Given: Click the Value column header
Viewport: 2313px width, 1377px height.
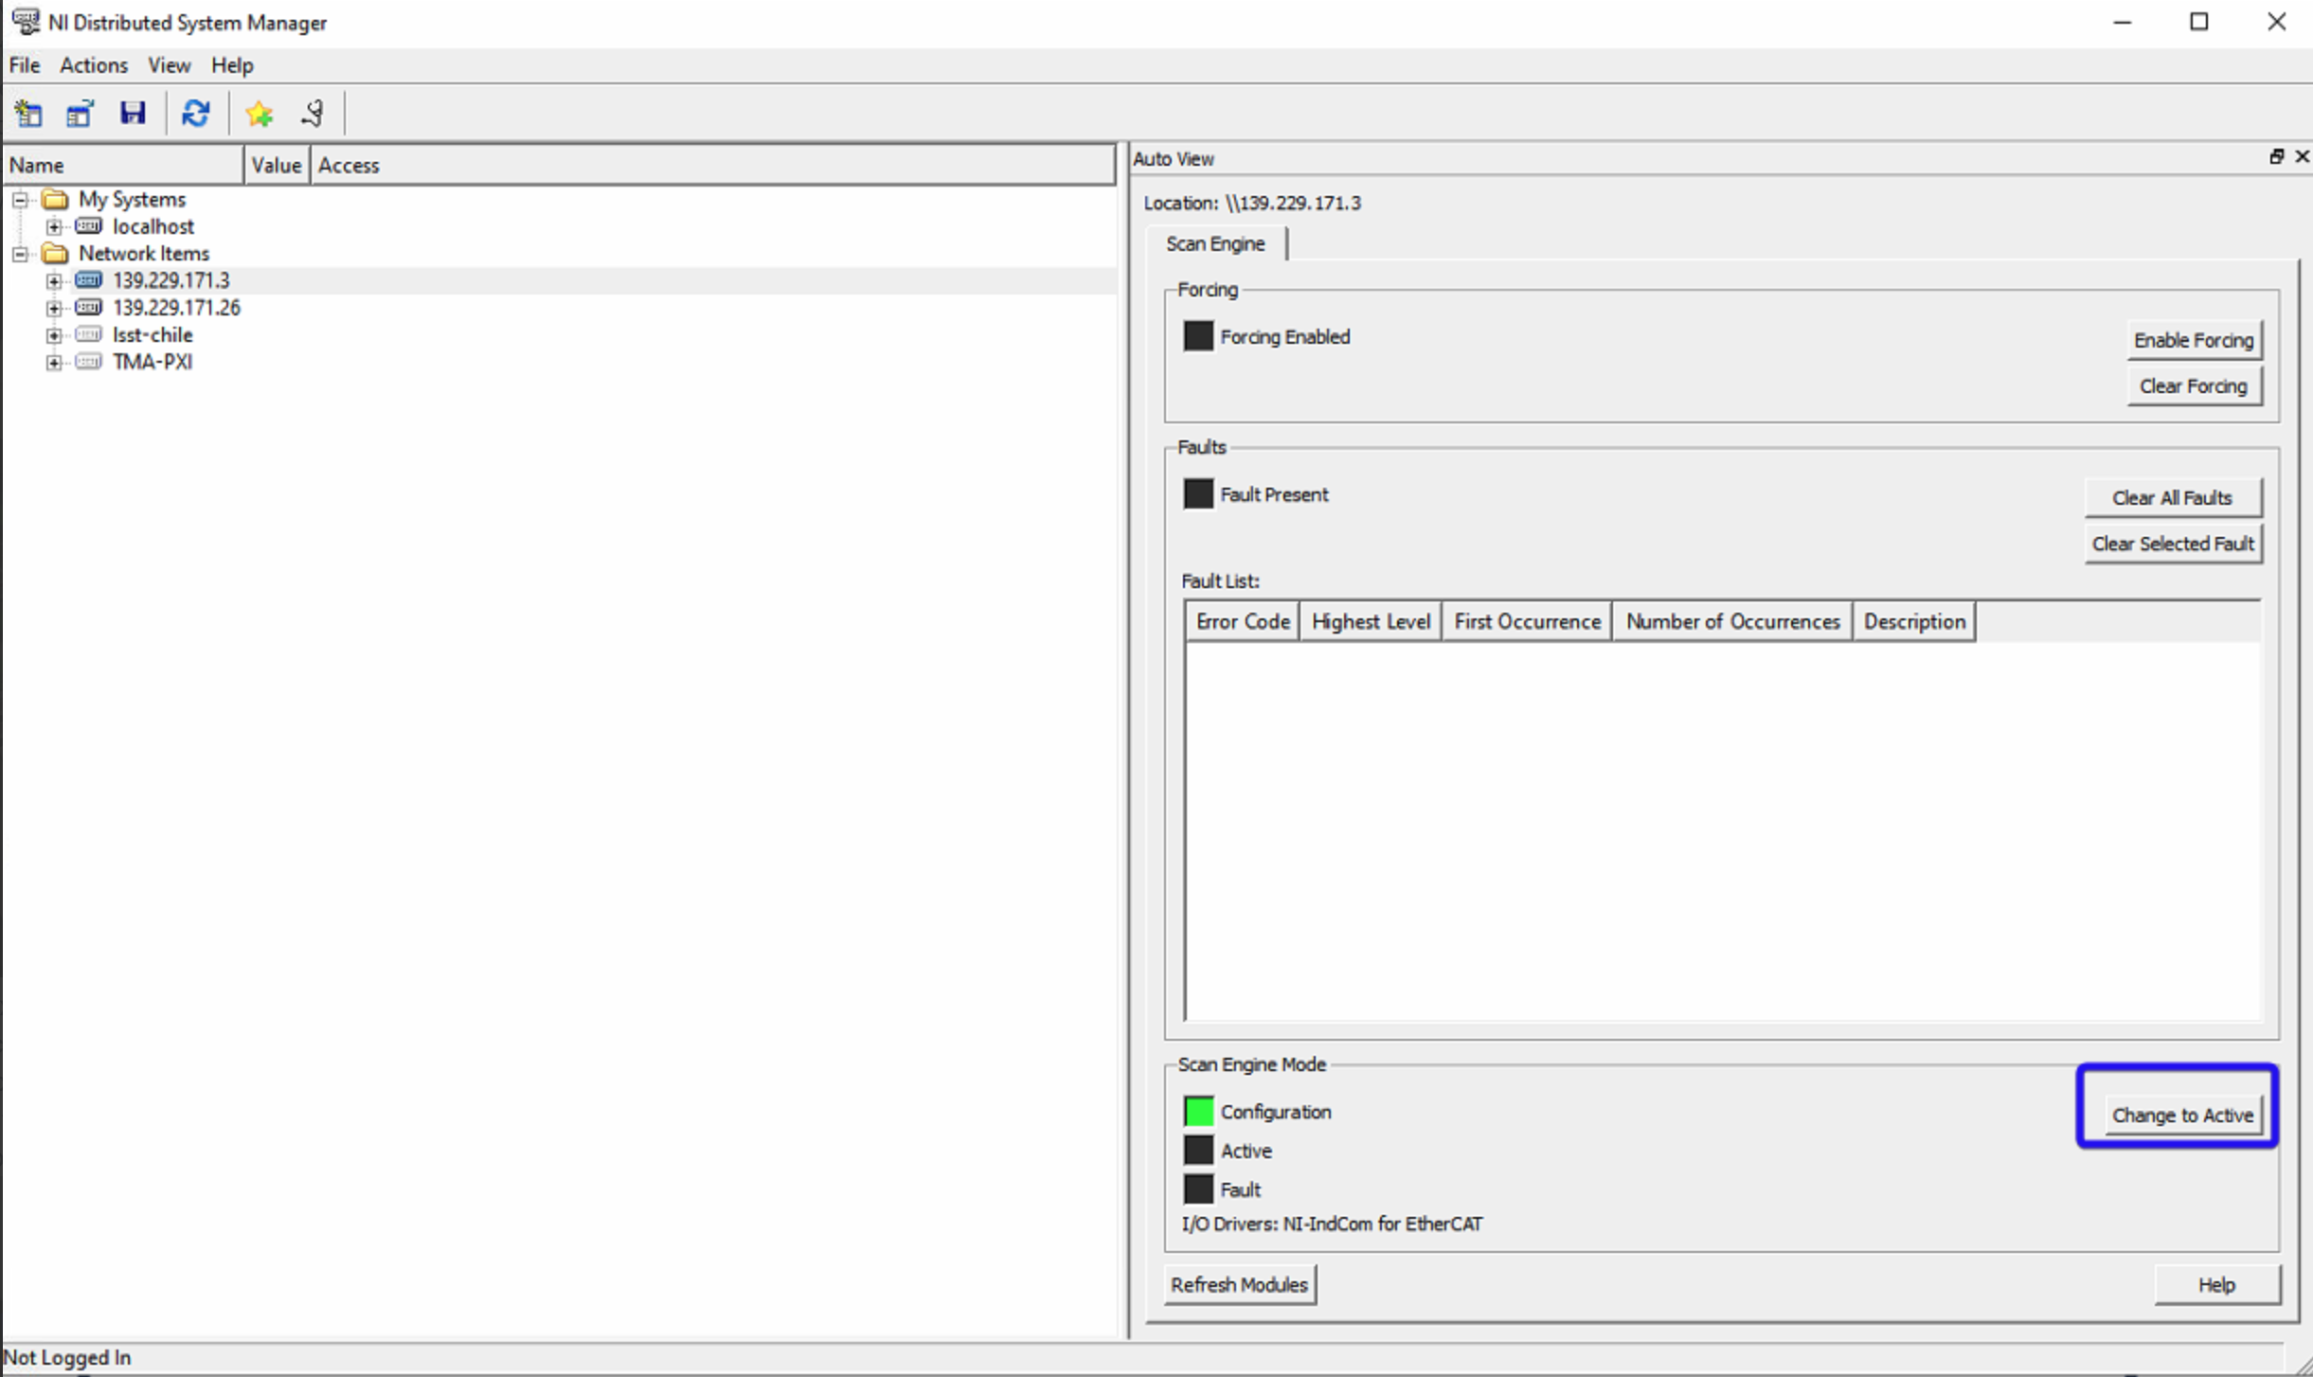Looking at the screenshot, I should tap(277, 165).
